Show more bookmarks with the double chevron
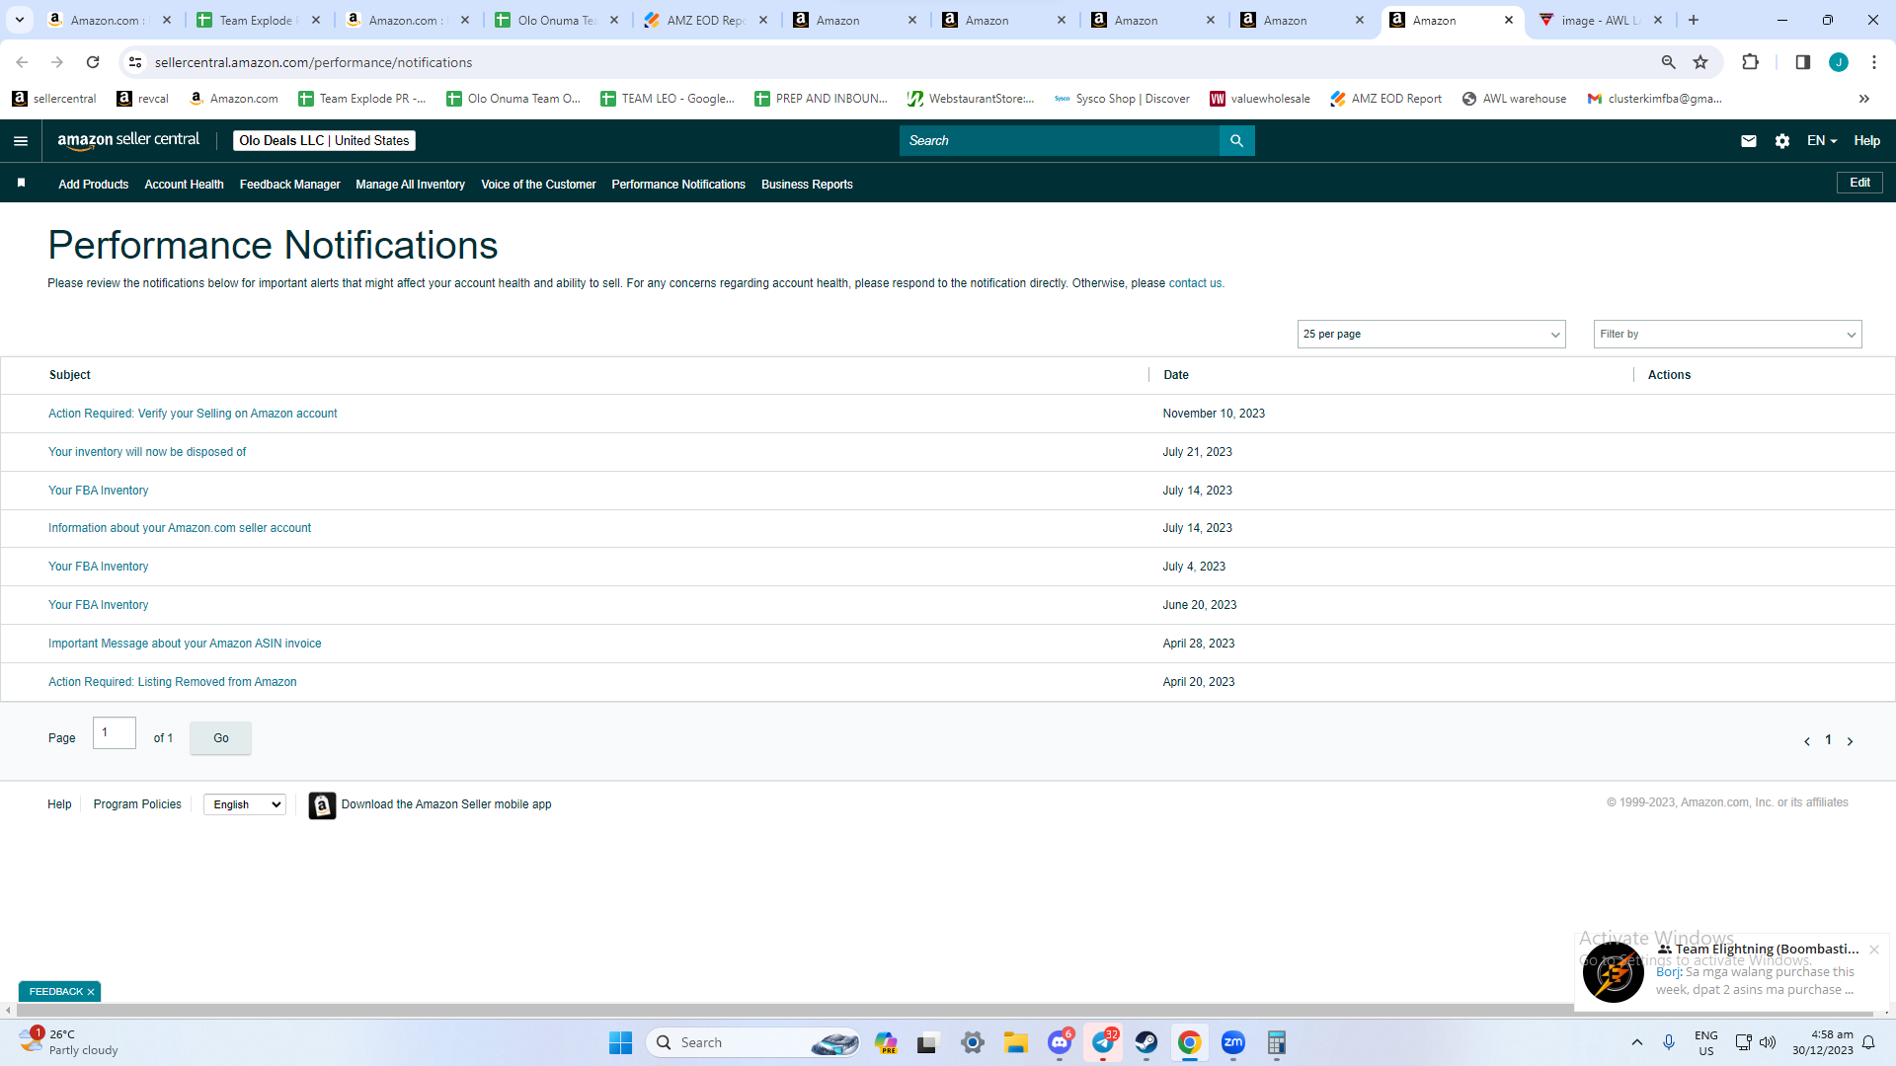1896x1066 pixels. (1864, 99)
